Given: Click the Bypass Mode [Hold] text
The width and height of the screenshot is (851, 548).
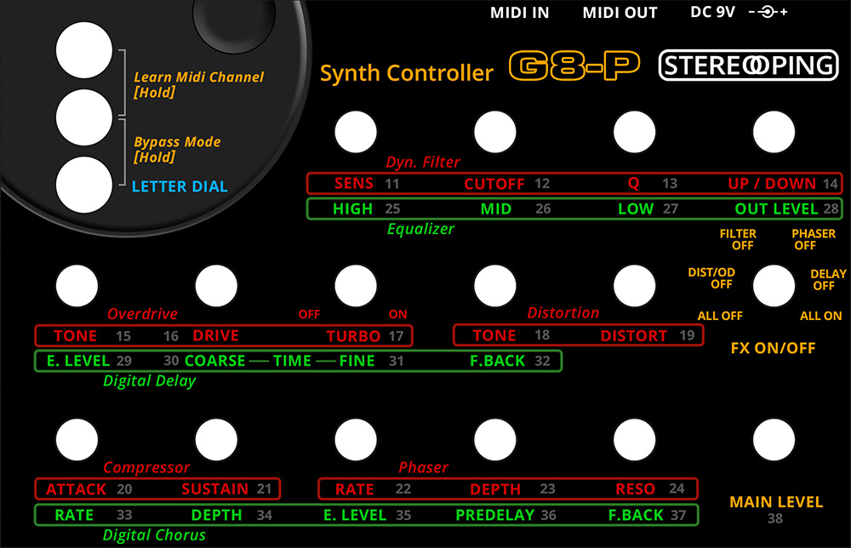Looking at the screenshot, I should click(177, 149).
